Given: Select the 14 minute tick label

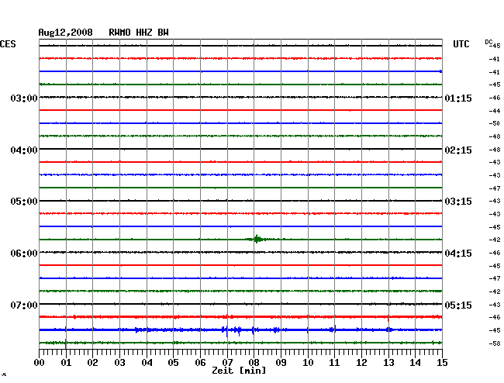Looking at the screenshot, I should pos(415,363).
